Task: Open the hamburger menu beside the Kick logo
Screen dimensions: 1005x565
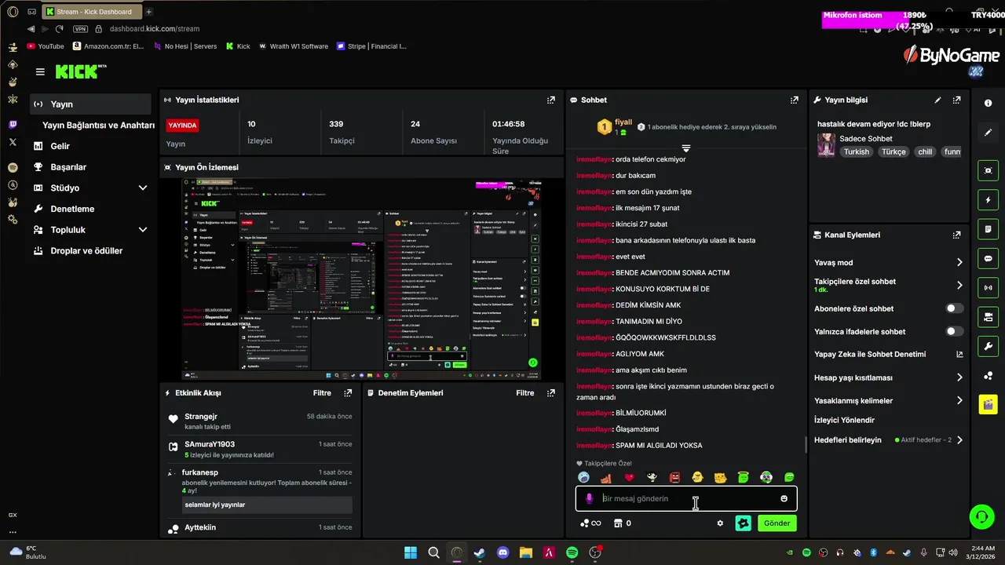Action: coord(40,71)
